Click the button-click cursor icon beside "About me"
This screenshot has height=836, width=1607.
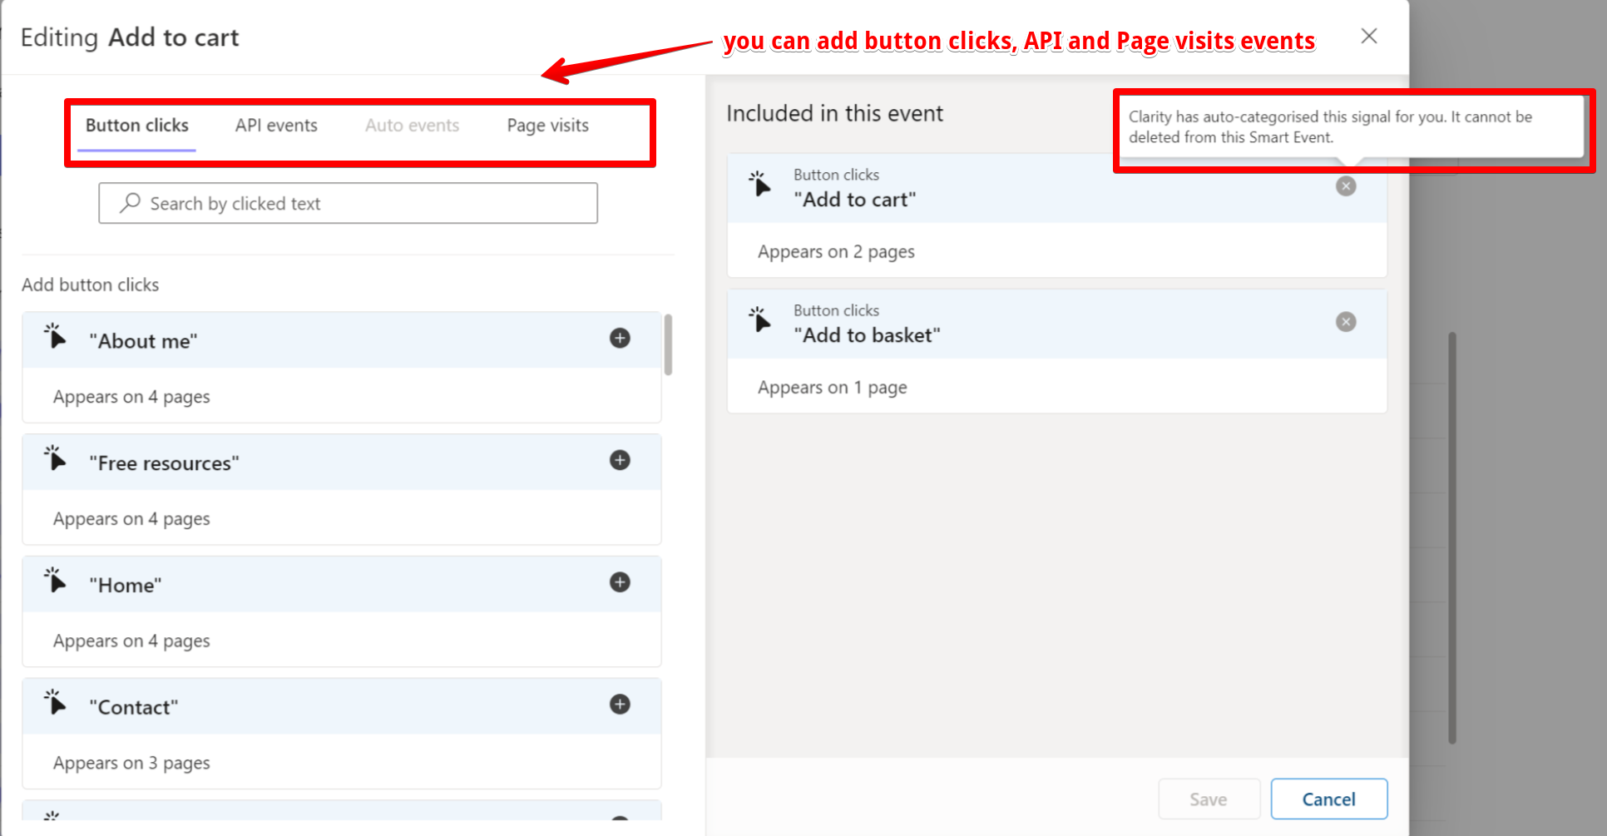click(55, 338)
